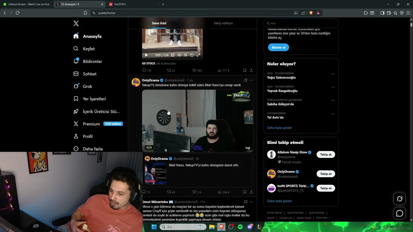The width and height of the screenshot is (413, 232).
Task: Unmute the G0 STOCK video
Action: pyautogui.click(x=179, y=55)
